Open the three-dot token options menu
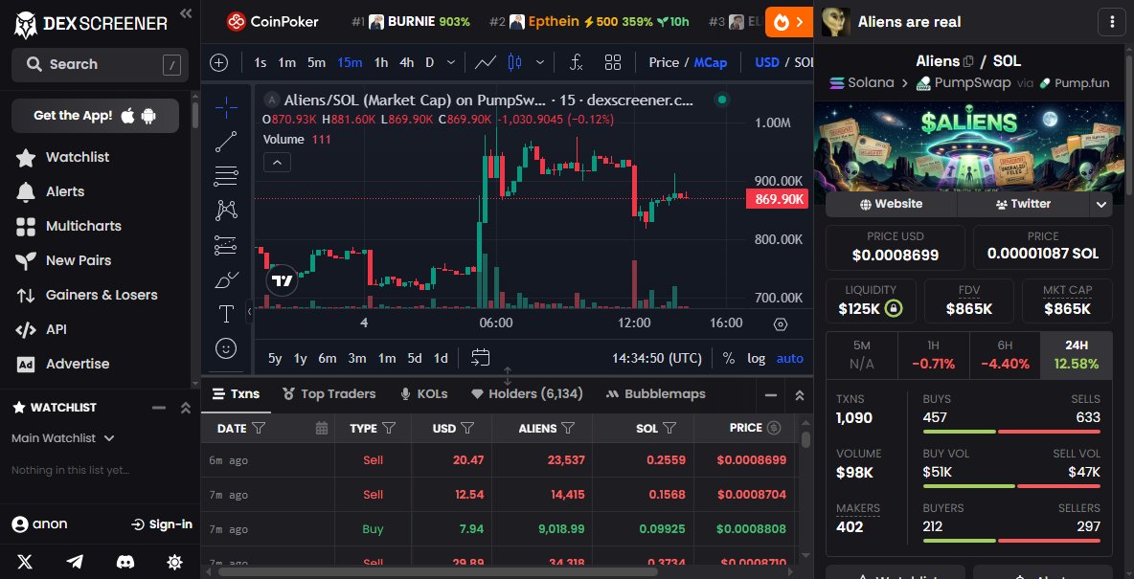 pos(1112,22)
